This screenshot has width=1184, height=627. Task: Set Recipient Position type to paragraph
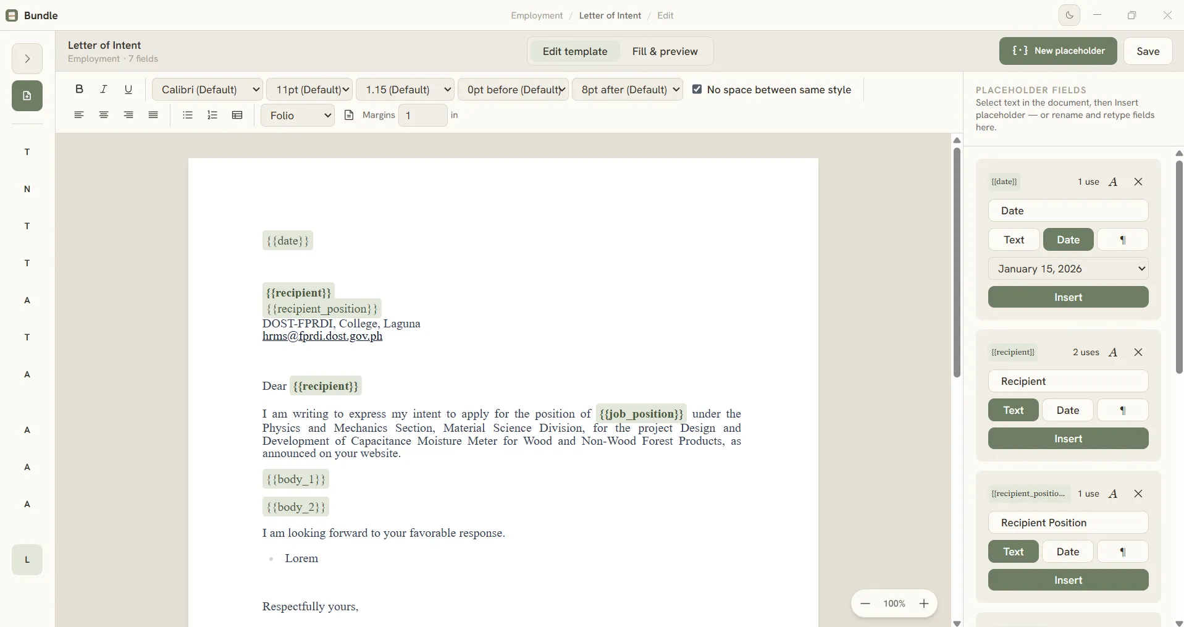1123,552
